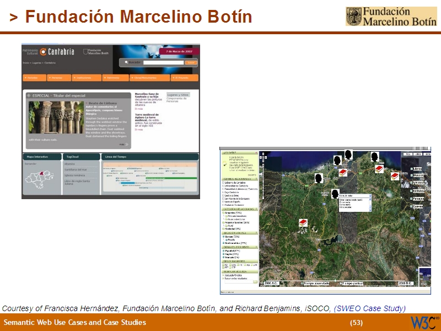Click the Altamira link in the TagCloud

tap(70, 163)
